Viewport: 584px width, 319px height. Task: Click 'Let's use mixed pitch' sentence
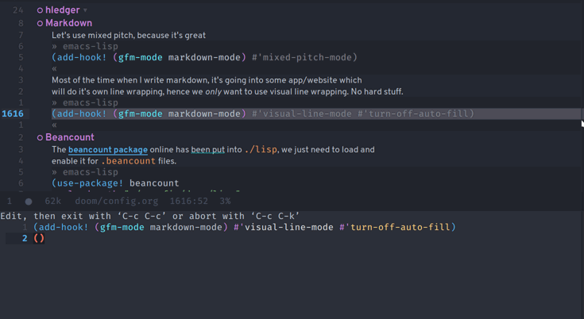point(129,36)
